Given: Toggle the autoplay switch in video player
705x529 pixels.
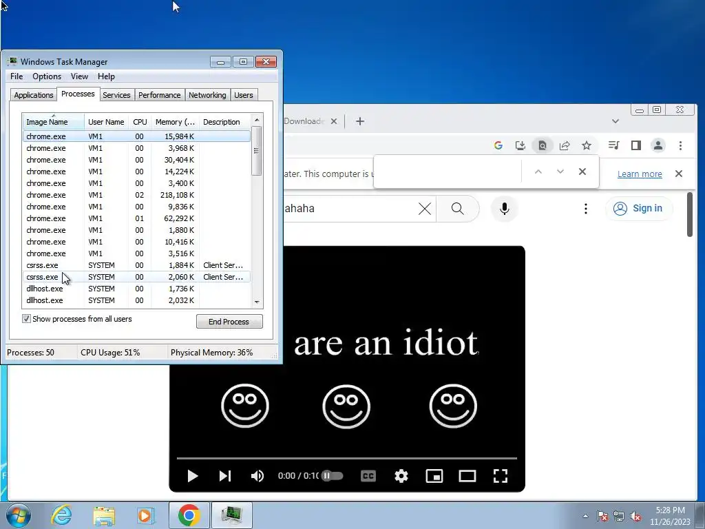Looking at the screenshot, I should [x=333, y=475].
